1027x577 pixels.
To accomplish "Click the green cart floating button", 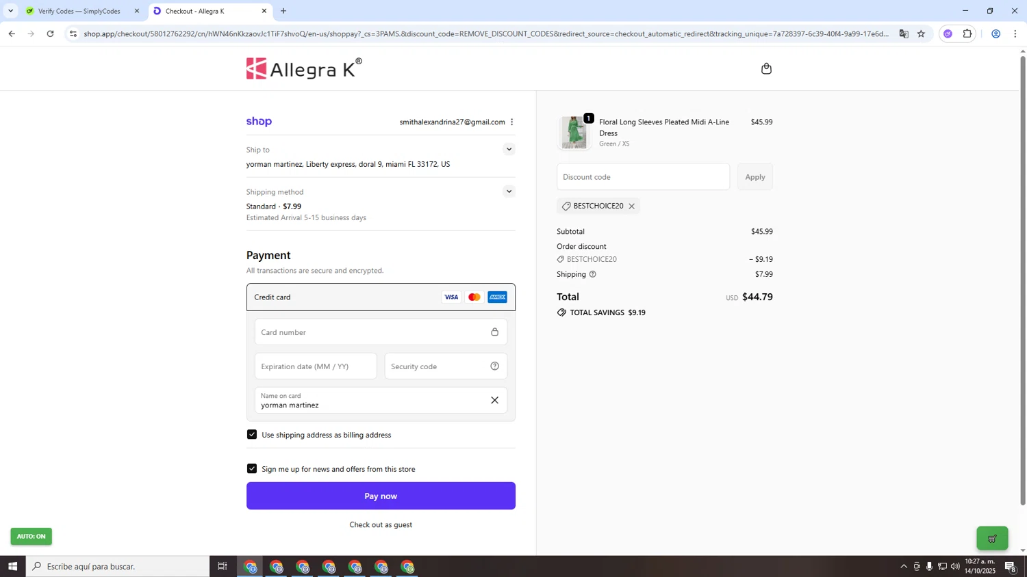I will pos(992,539).
